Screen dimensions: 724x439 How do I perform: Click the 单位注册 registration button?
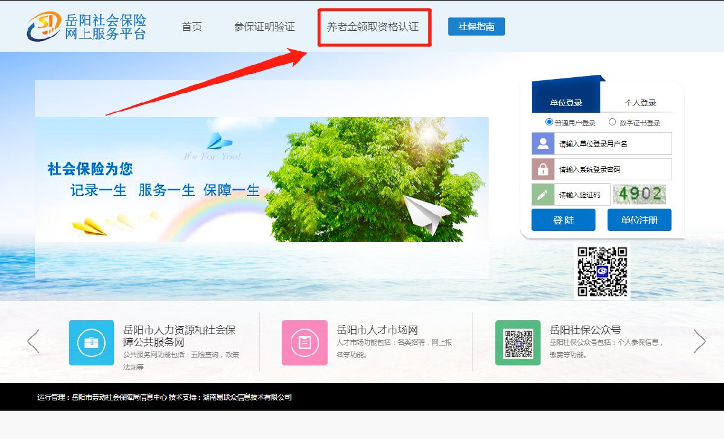[640, 220]
